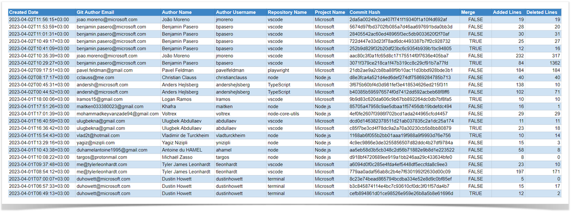Select commit hash starting with 5674d97fbd

(x=401, y=26)
